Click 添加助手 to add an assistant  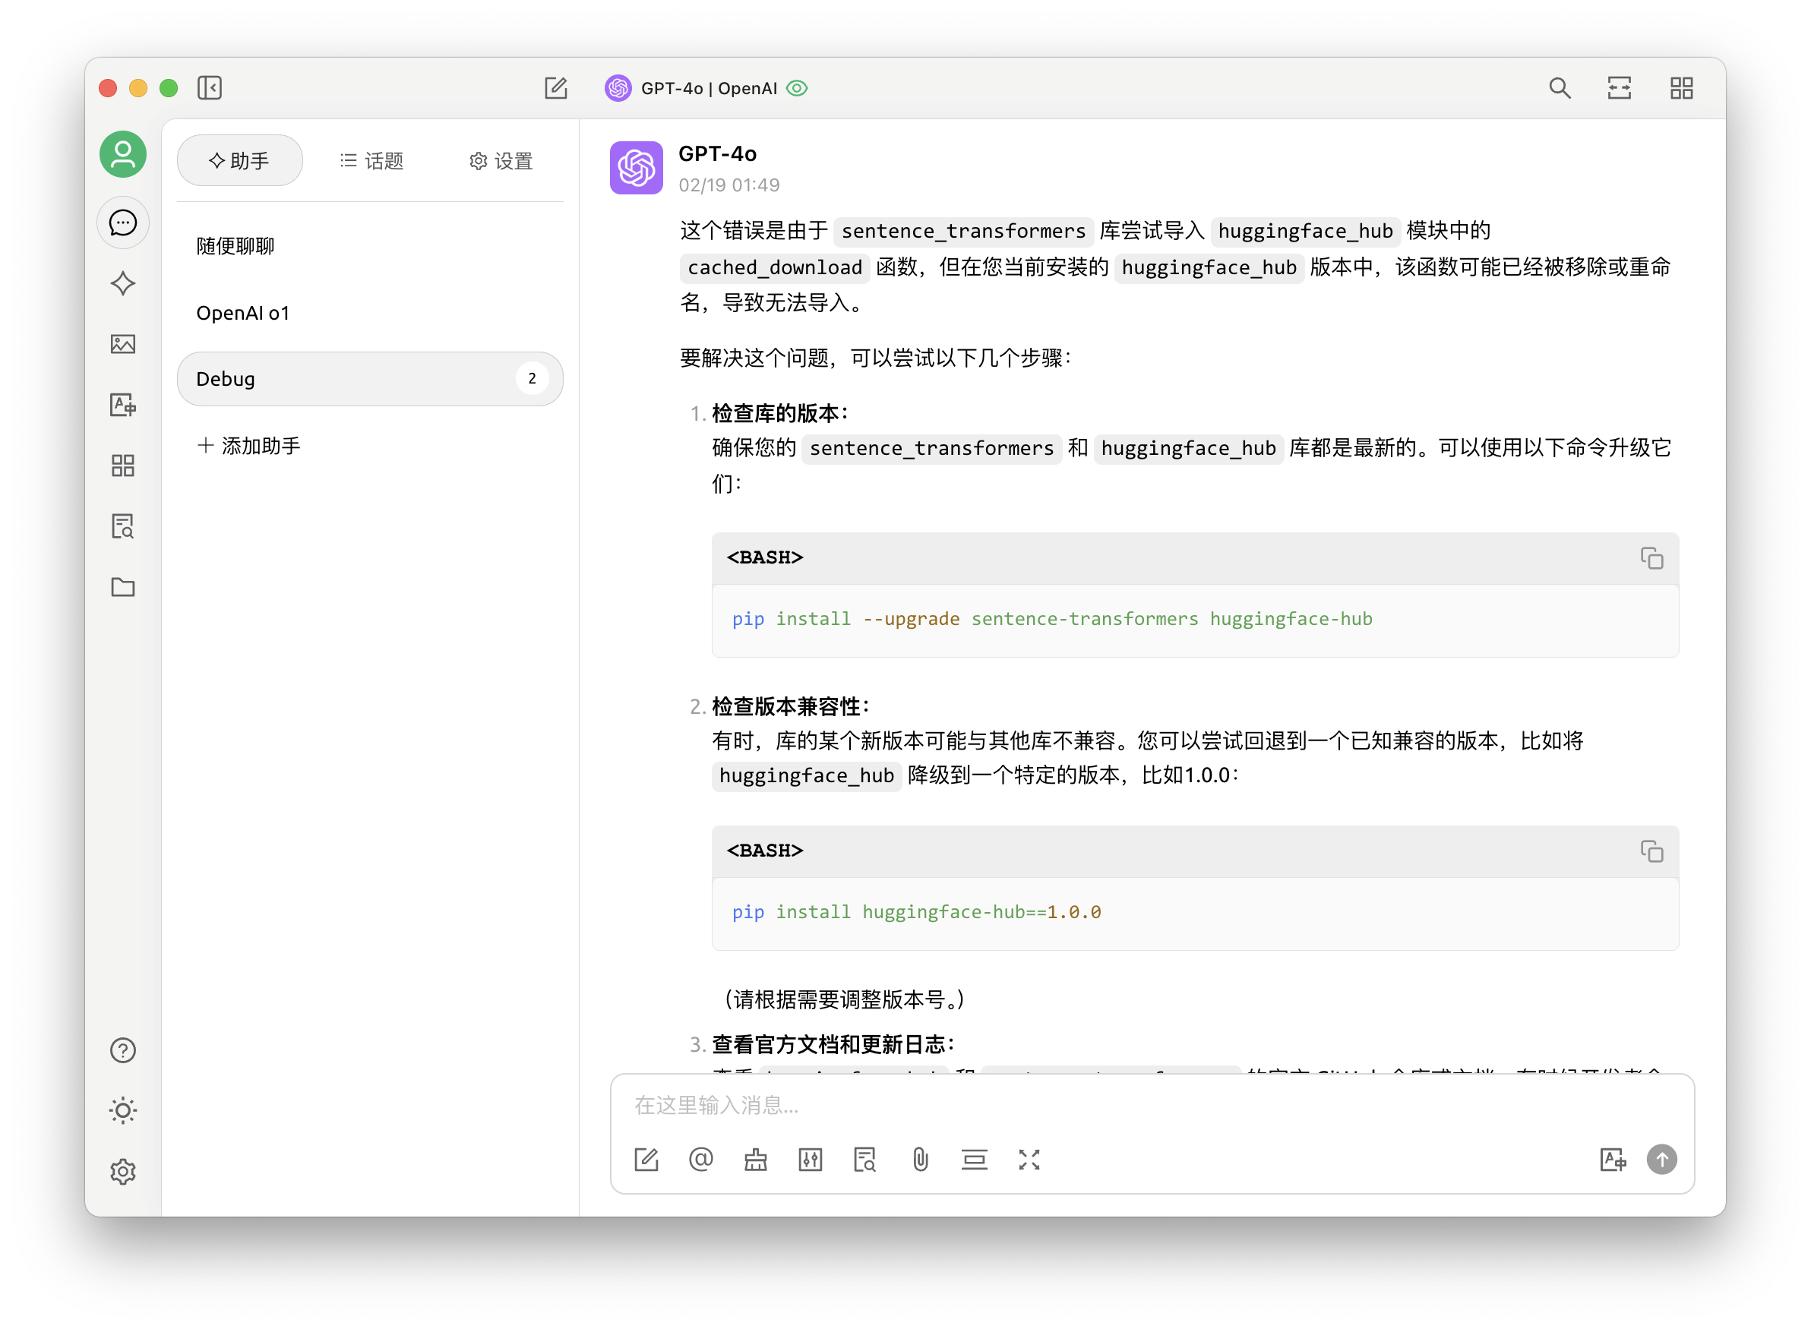point(249,446)
